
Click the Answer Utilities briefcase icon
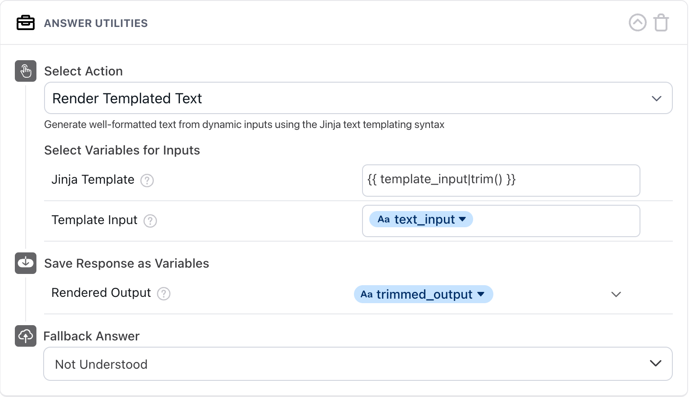(26, 23)
